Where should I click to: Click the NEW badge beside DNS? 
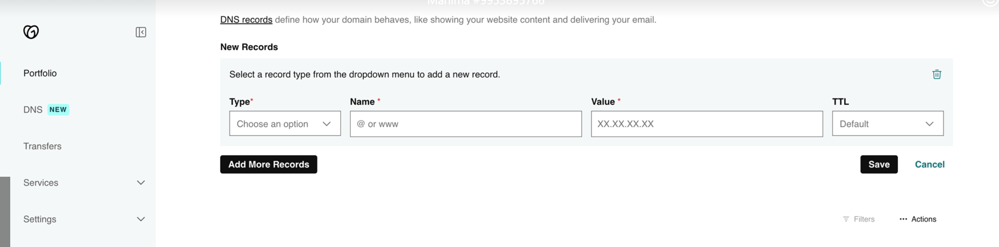pos(58,109)
